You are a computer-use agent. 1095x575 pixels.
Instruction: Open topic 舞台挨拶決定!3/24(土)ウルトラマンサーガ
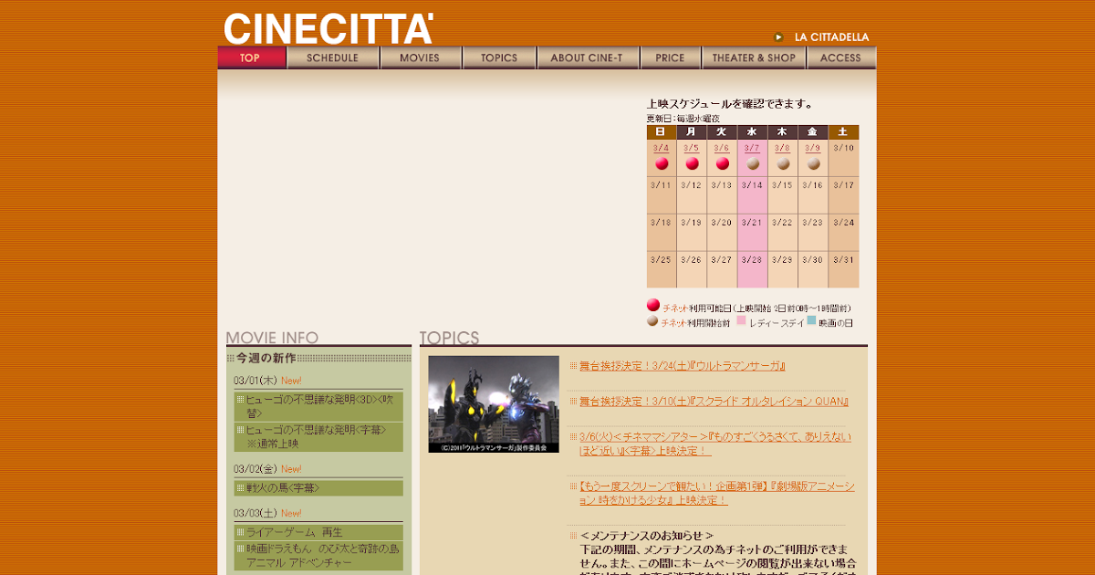[683, 366]
